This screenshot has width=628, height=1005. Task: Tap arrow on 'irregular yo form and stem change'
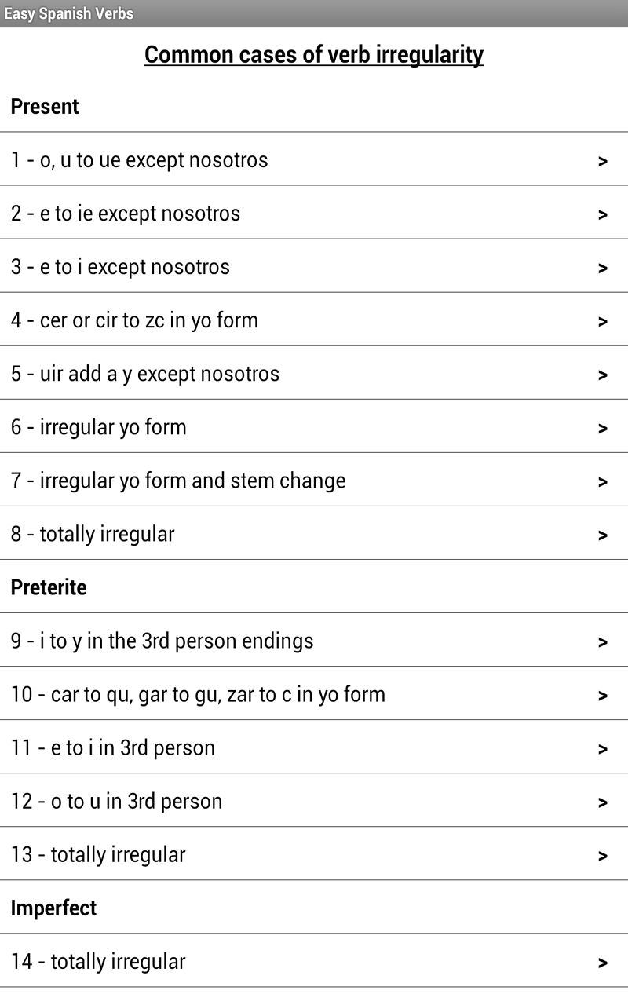pos(602,481)
